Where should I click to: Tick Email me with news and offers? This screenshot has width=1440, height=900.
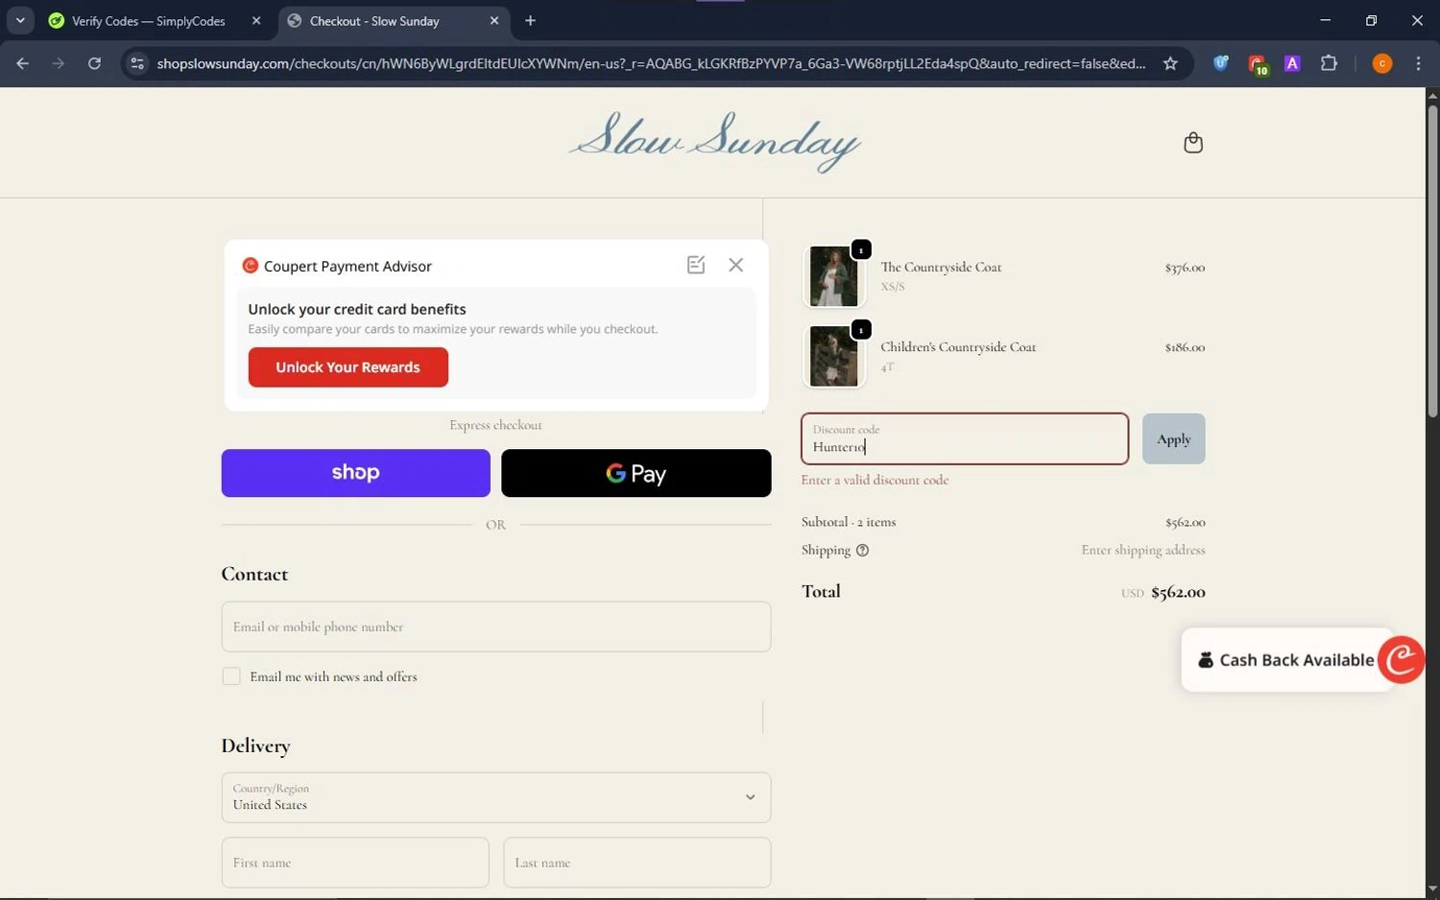point(231,676)
